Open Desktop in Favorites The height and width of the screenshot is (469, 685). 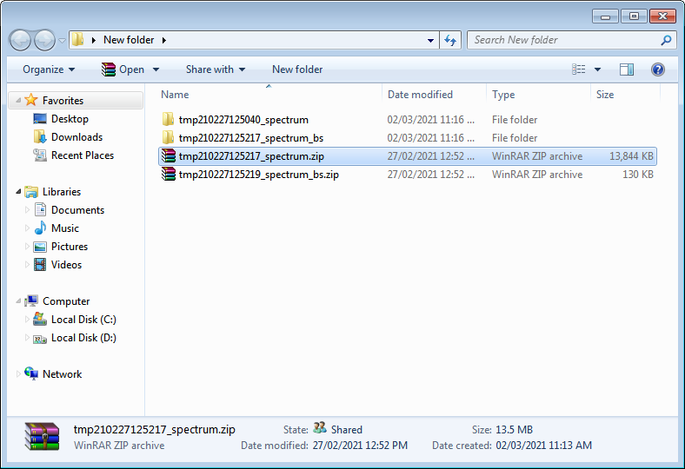(x=70, y=119)
